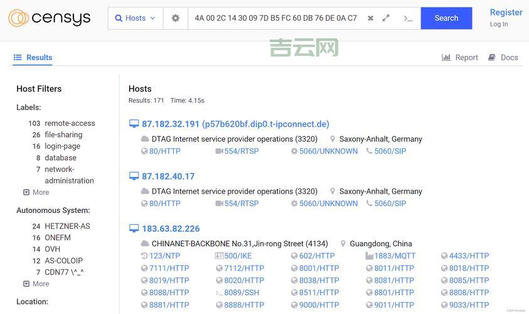The image size is (529, 314).
Task: Clear the search query with X icon
Action: 370,18
